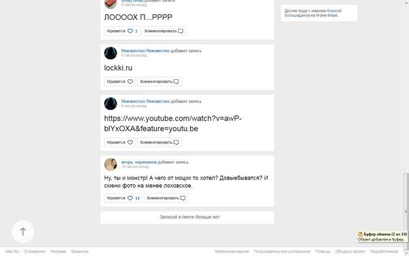Click heart icon under YouTube link post
Screen dimensions: 409x256
pos(130,143)
